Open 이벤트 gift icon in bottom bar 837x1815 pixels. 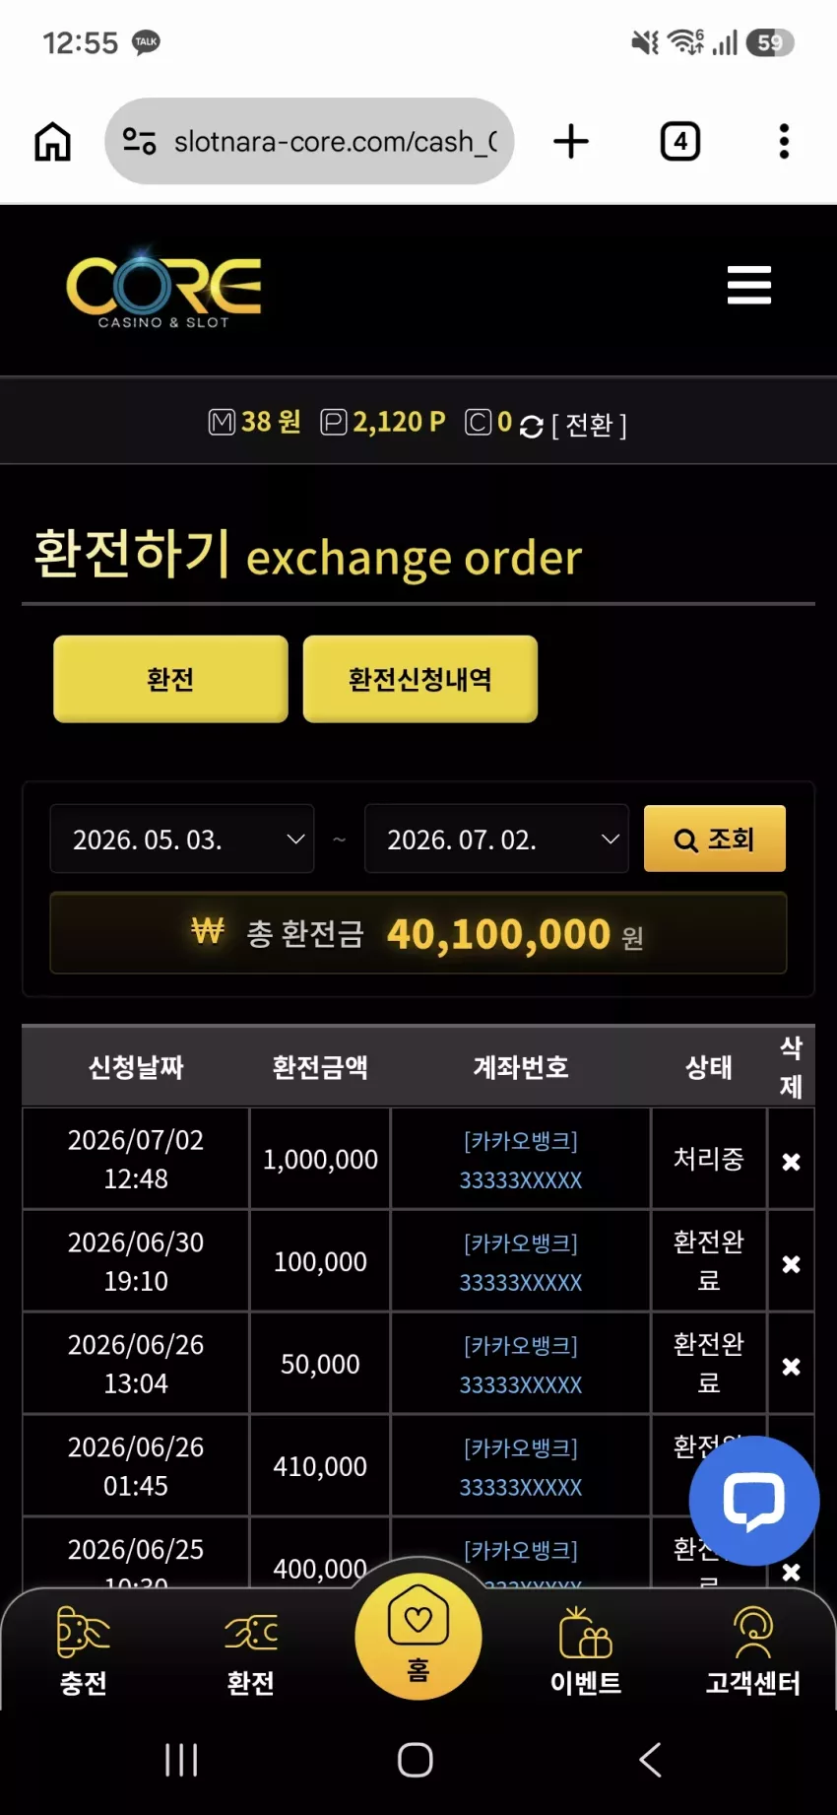(586, 1650)
